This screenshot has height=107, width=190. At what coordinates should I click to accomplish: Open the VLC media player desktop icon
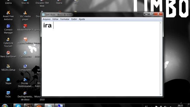pyautogui.click(x=25, y=15)
